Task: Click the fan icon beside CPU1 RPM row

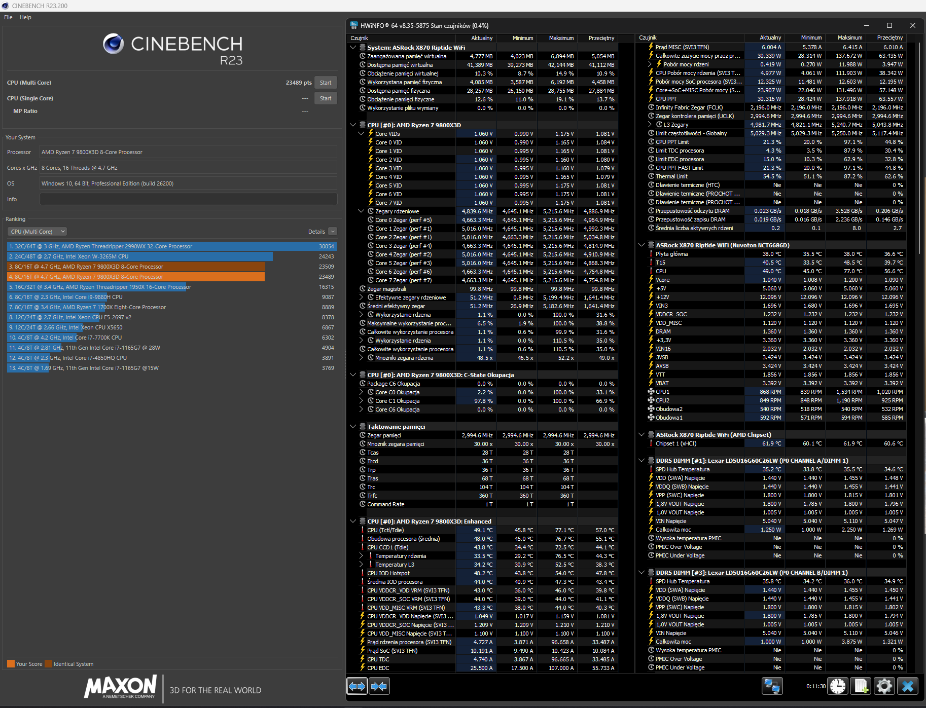Action: coord(651,392)
